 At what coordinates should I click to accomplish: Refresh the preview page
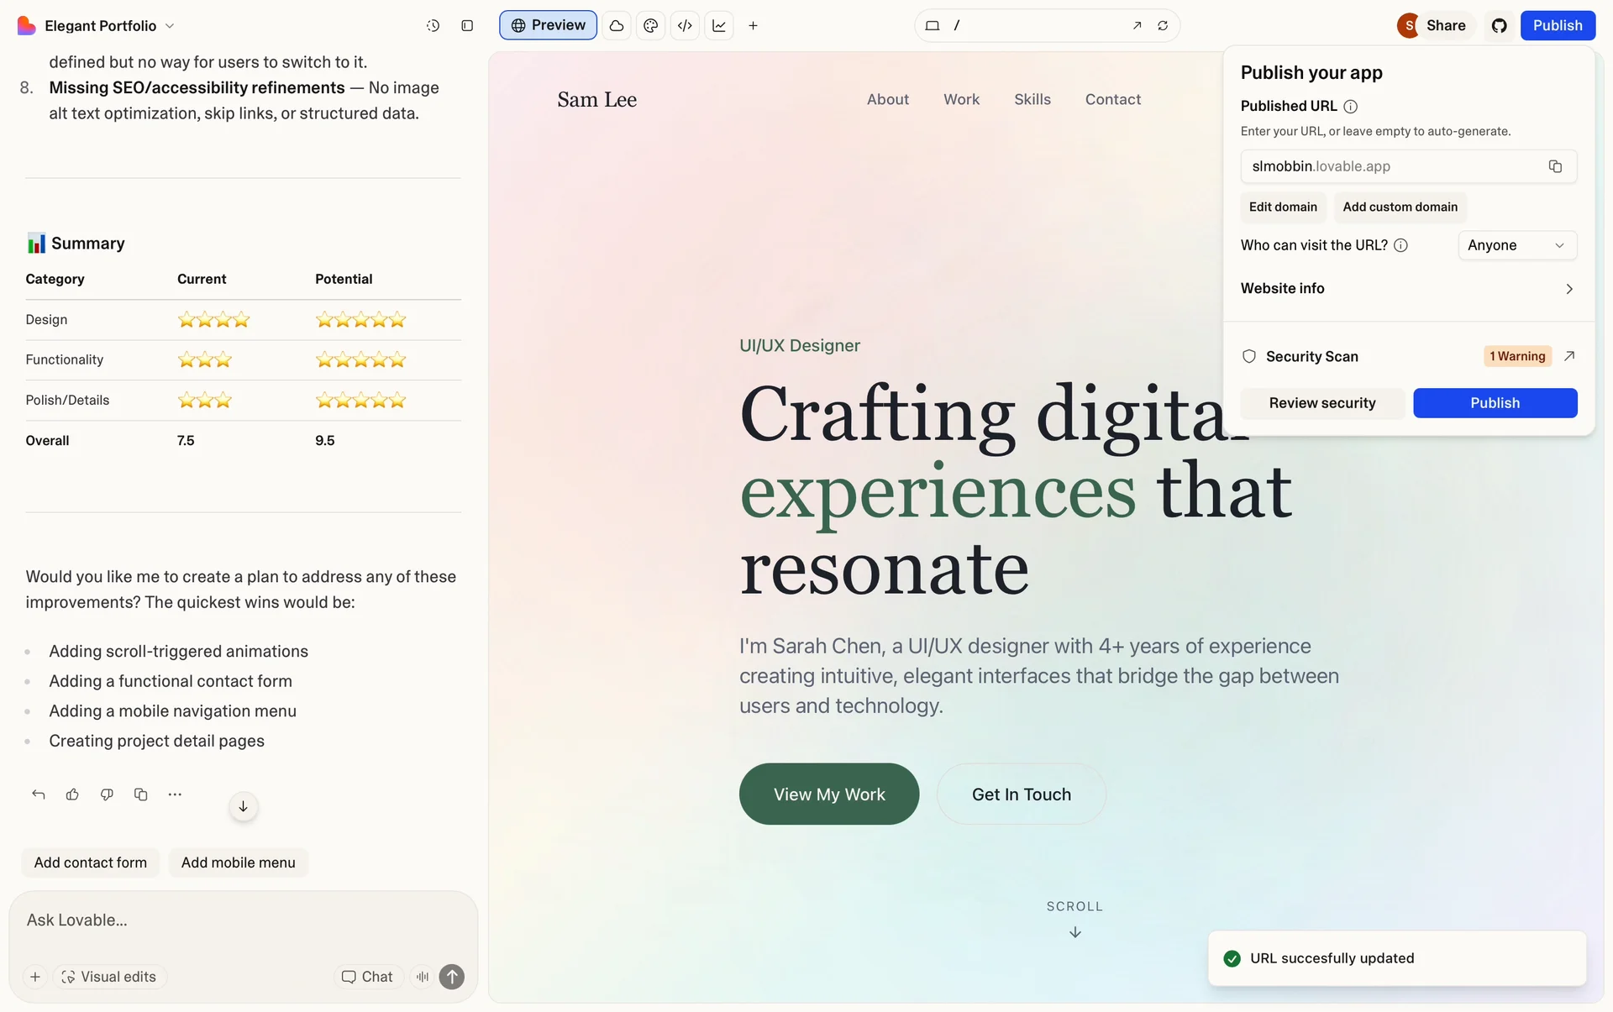pos(1163,26)
